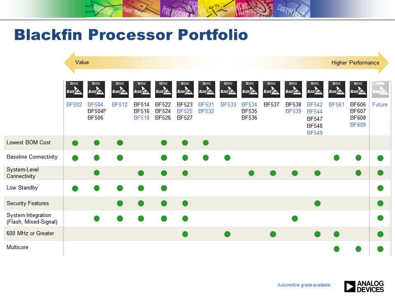Click the BF609 product link
The image size is (395, 296).
tap(358, 125)
